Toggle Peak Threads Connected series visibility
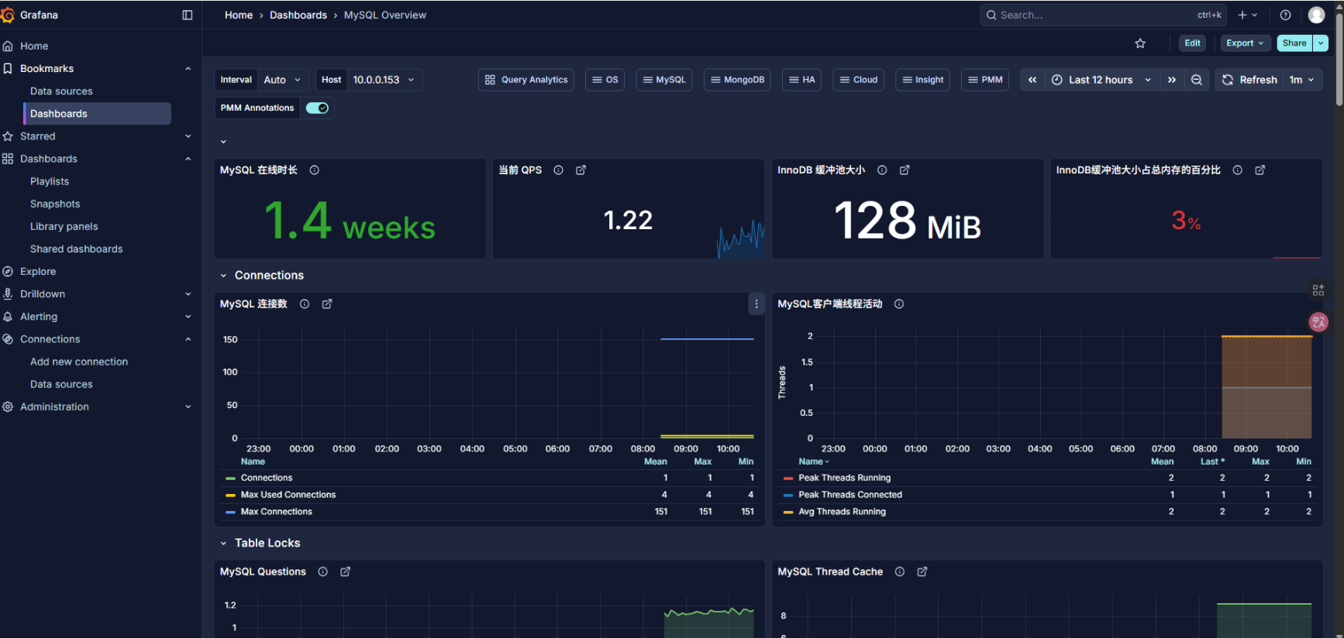 pyautogui.click(x=850, y=495)
